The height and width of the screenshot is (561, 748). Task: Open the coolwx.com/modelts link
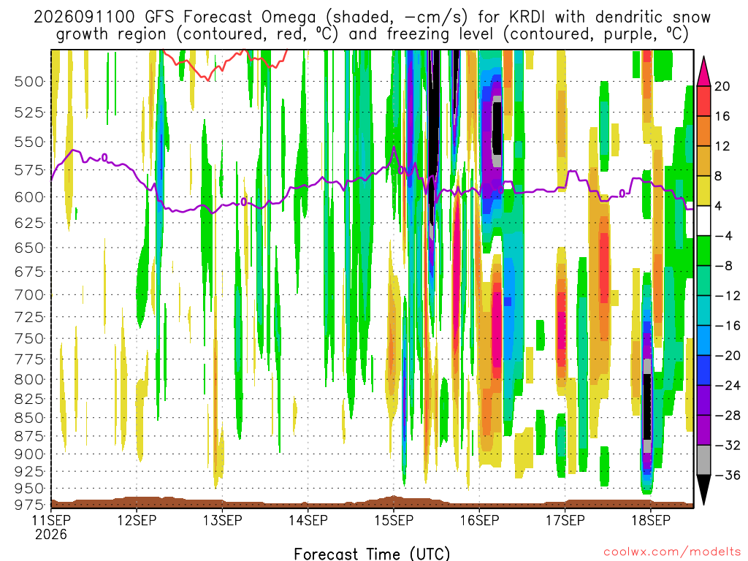click(672, 552)
